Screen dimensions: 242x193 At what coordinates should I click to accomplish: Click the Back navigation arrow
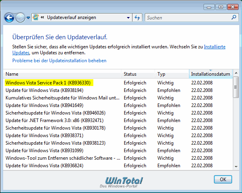point(9,17)
